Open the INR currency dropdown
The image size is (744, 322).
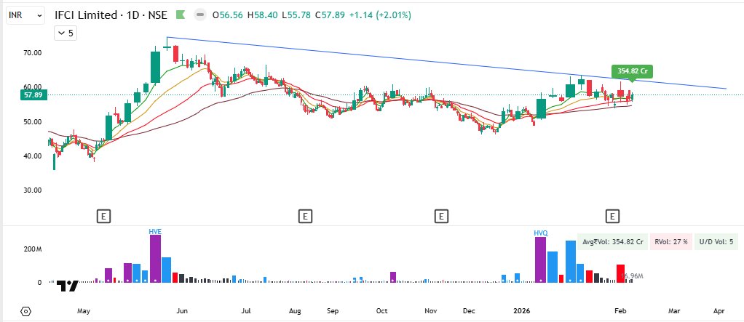click(x=25, y=15)
